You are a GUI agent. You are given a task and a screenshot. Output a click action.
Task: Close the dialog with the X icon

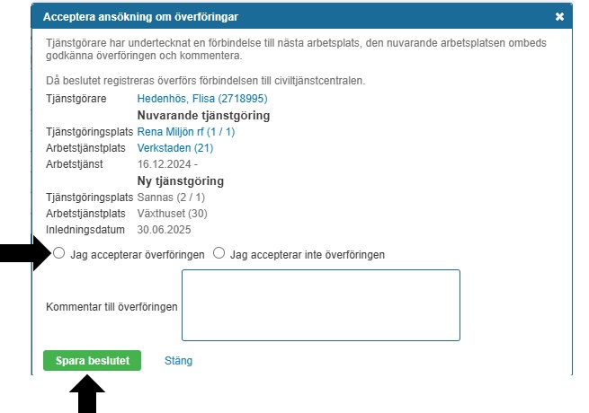pyautogui.click(x=559, y=16)
